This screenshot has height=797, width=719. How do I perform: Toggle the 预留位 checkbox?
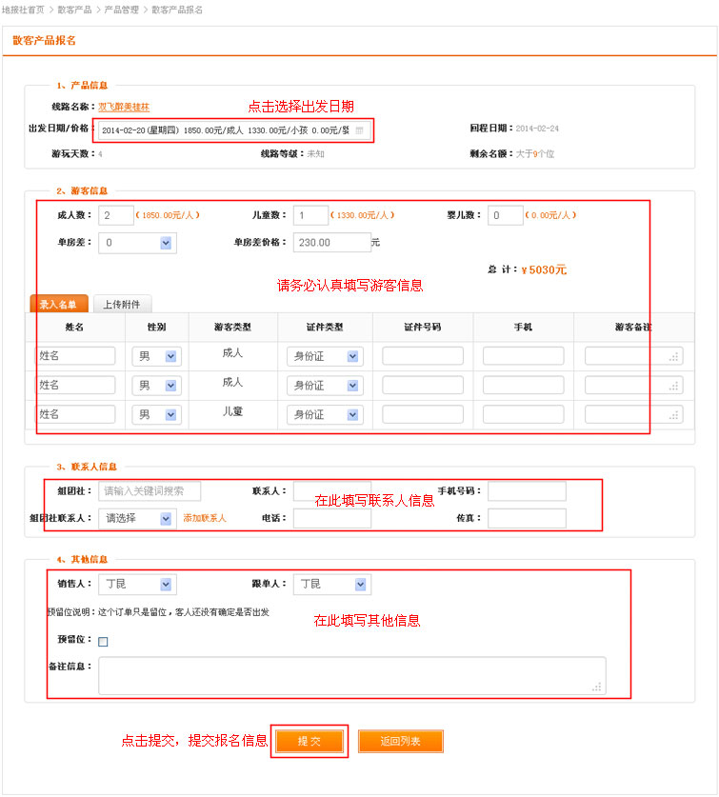tap(103, 642)
